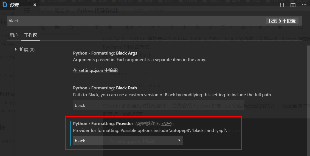Open the Formatting Provider dropdown
Screen dimensions: 310x156
point(128,141)
